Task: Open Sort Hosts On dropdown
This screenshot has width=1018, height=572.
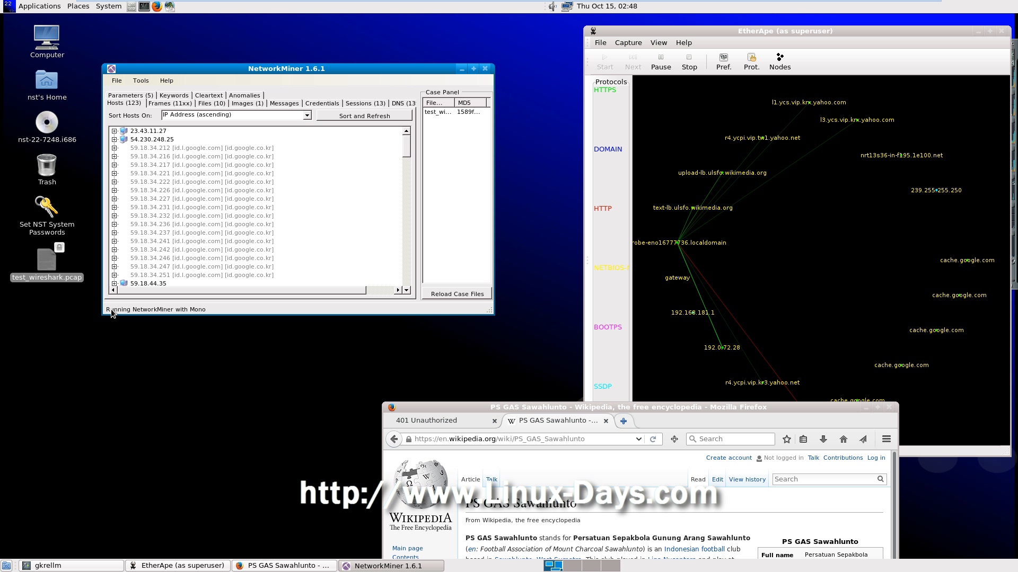Action: coord(306,115)
